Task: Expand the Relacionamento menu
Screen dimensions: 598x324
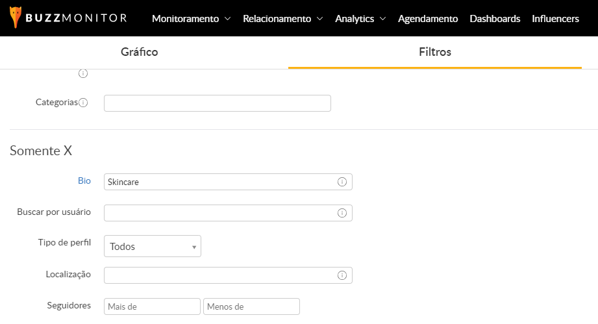Action: (282, 19)
